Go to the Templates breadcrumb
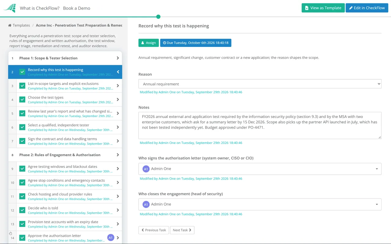This screenshot has width=391, height=244. click(21, 25)
